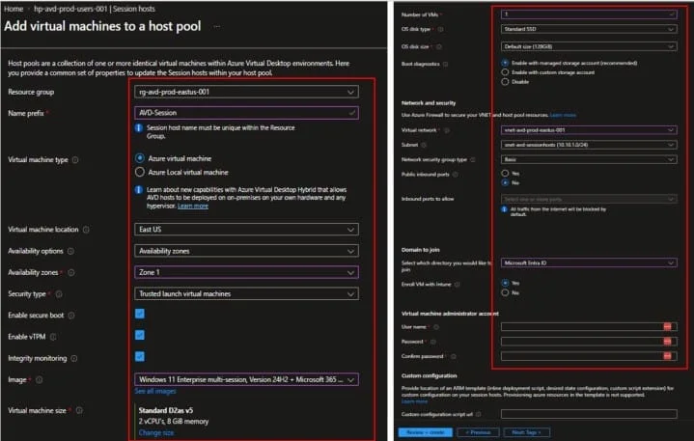Click info icon beside Boot diagnostics
This screenshot has height=441, width=694.
coord(445,64)
